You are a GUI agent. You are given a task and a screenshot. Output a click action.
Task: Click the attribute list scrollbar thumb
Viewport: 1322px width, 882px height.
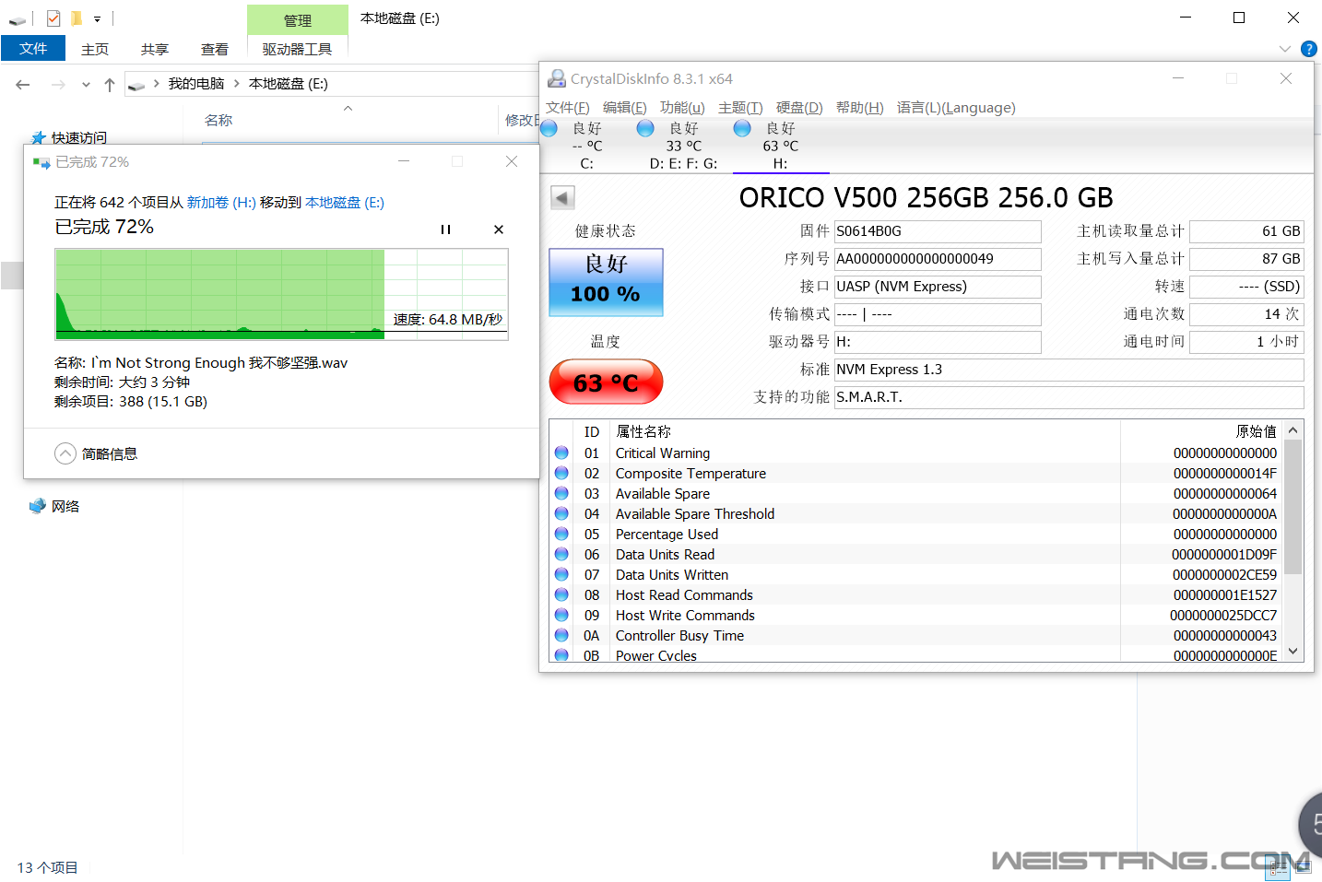click(1293, 507)
